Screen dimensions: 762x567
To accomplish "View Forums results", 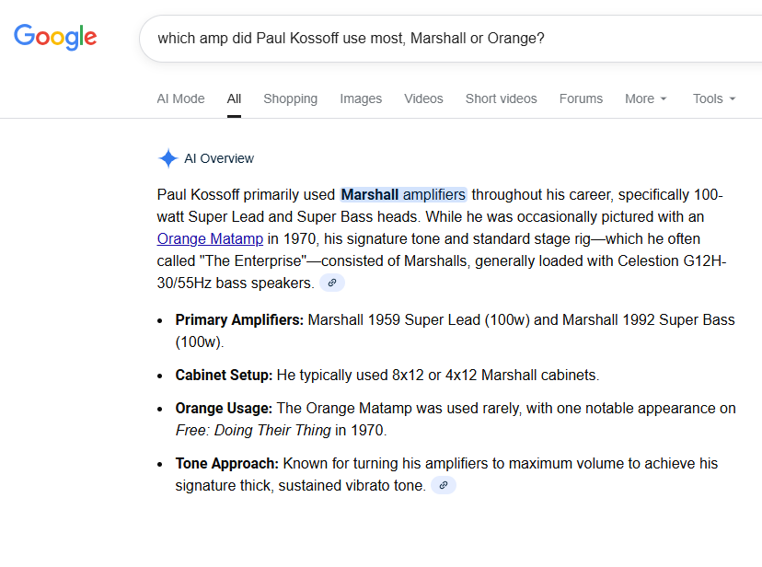I will (x=581, y=98).
